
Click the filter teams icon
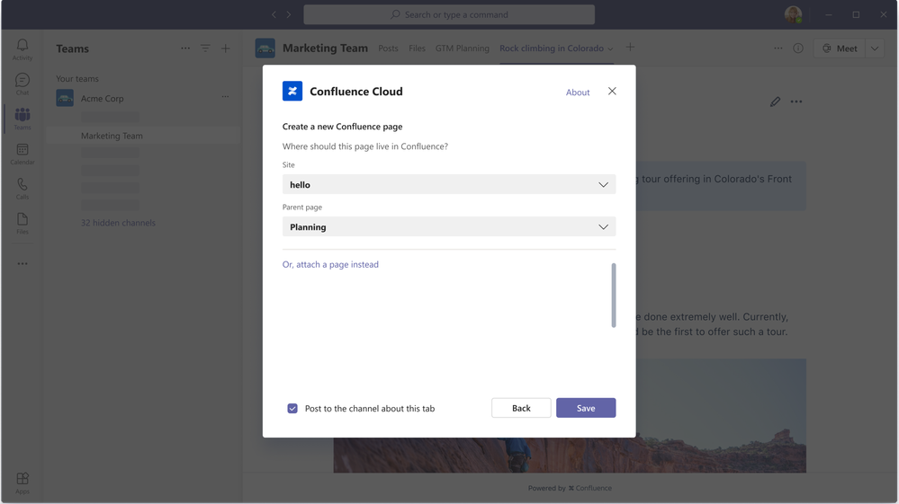point(205,49)
